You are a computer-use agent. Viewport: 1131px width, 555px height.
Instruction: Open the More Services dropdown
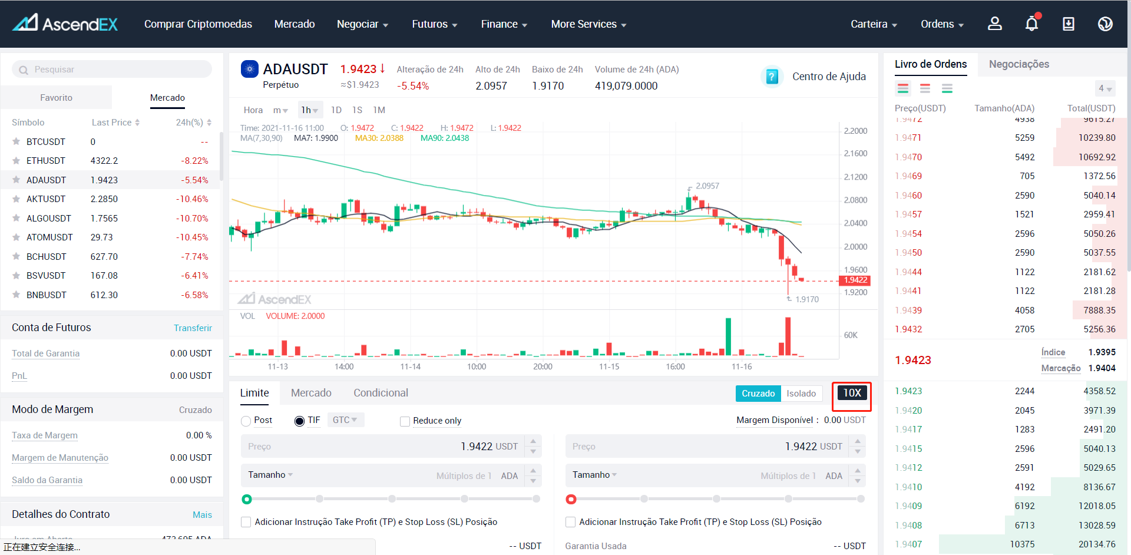[588, 24]
